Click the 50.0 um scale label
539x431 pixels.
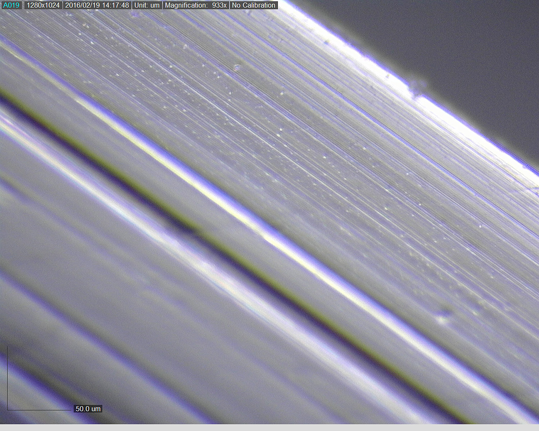click(88, 409)
